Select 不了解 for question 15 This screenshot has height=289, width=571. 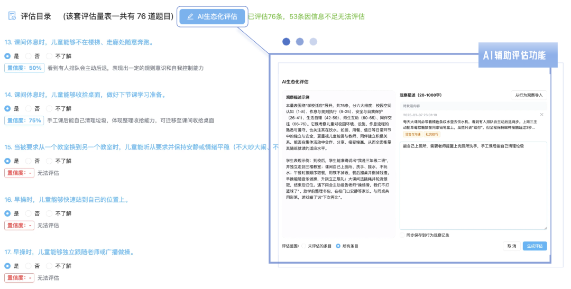pos(49,161)
